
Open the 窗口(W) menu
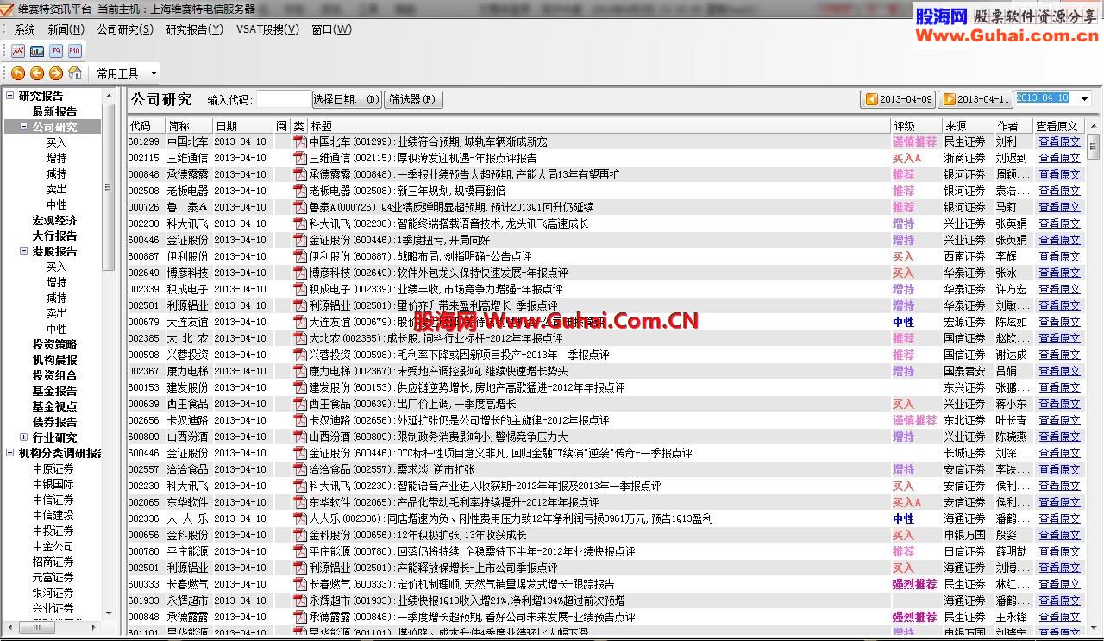[x=332, y=29]
